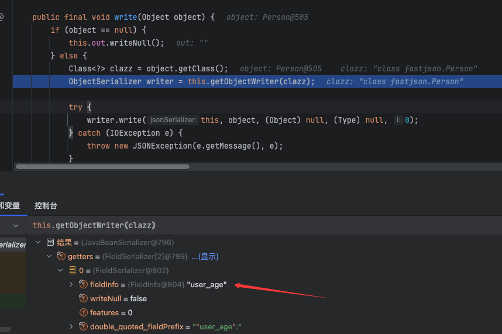Click the gutter override icon beside write method
This screenshot has width=502, height=334.
1,18
